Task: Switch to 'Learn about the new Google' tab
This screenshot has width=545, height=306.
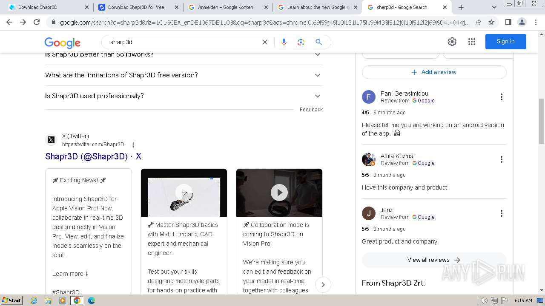Action: click(x=317, y=7)
